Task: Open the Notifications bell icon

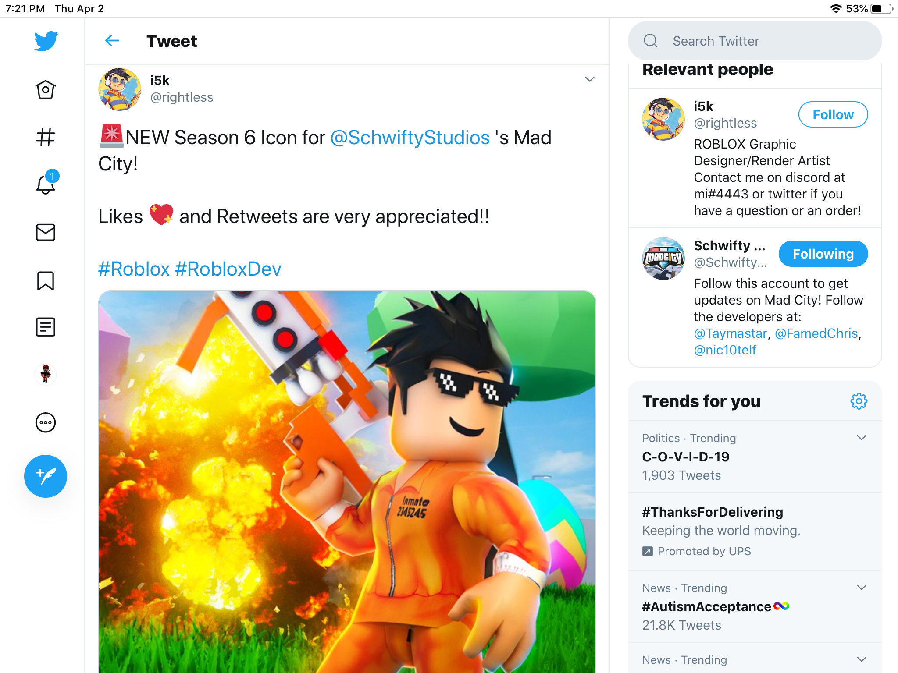Action: point(46,184)
